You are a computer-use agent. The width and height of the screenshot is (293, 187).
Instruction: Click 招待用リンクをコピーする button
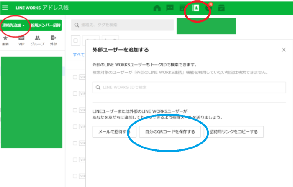(234, 132)
